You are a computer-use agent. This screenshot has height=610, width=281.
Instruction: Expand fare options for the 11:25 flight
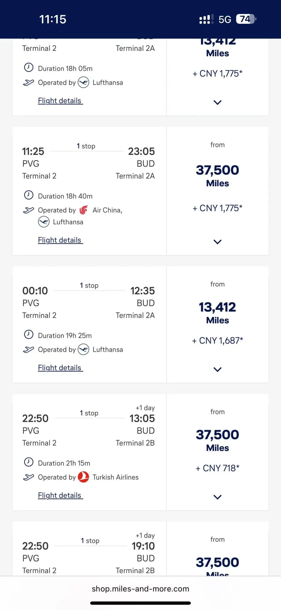click(218, 242)
